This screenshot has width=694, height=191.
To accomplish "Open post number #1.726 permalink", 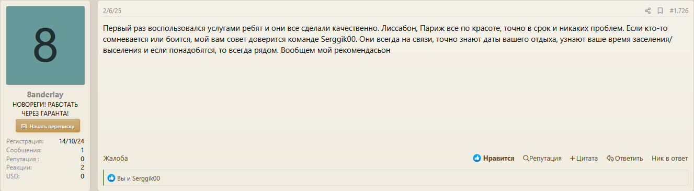I will (679, 10).
